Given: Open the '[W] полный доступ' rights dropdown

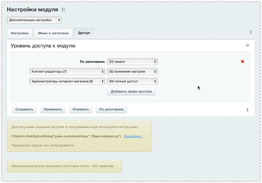Looking at the screenshot, I should (x=132, y=81).
